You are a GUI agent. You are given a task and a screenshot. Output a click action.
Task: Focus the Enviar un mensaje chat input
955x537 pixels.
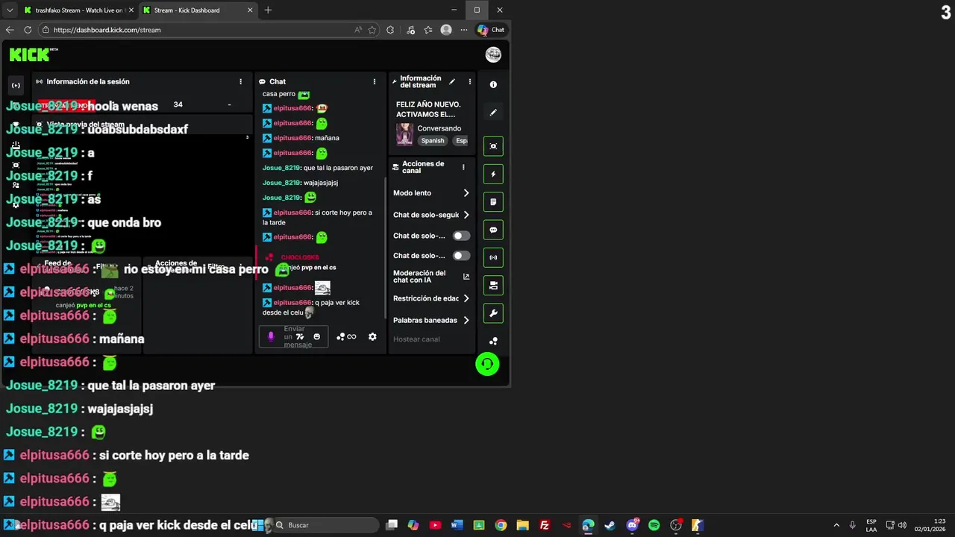[x=293, y=336]
